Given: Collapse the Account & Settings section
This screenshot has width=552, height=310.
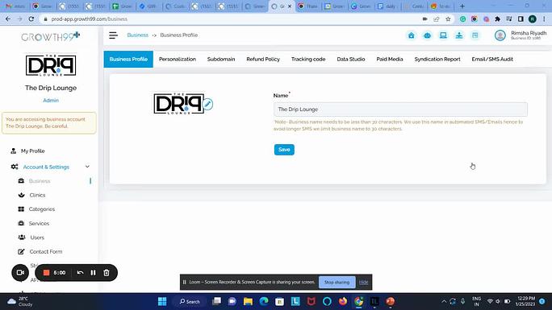Looking at the screenshot, I should point(87,167).
